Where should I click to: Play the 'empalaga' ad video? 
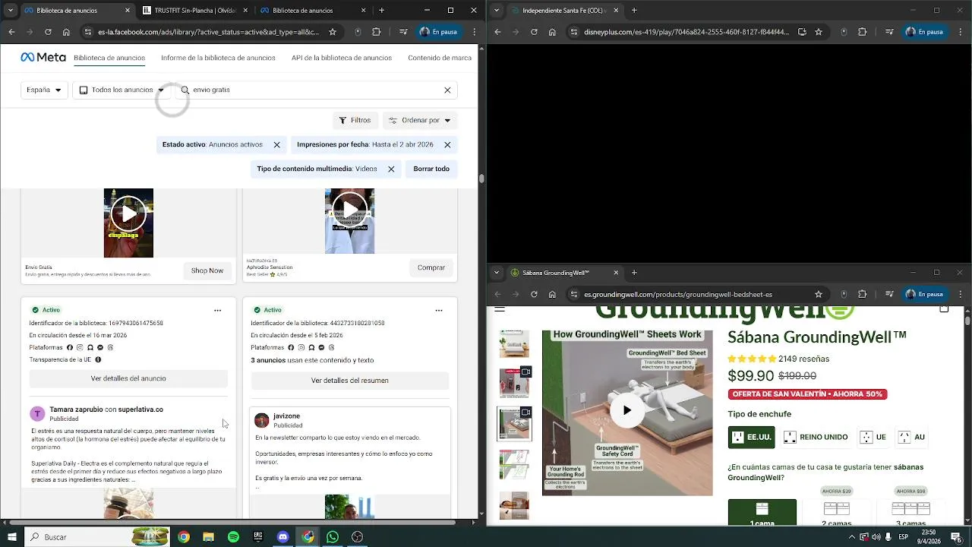(128, 214)
